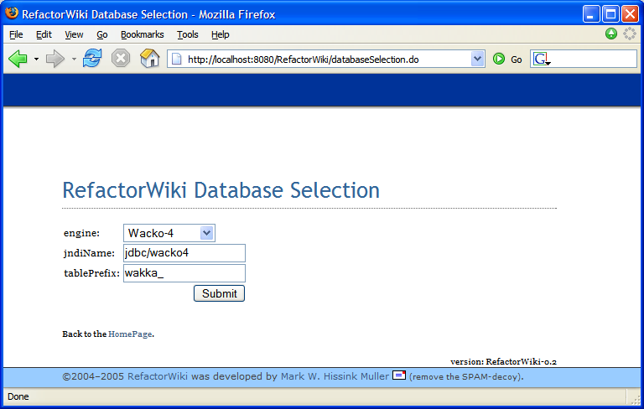The height and width of the screenshot is (409, 644).
Task: Open the Edit menu
Action: click(44, 34)
